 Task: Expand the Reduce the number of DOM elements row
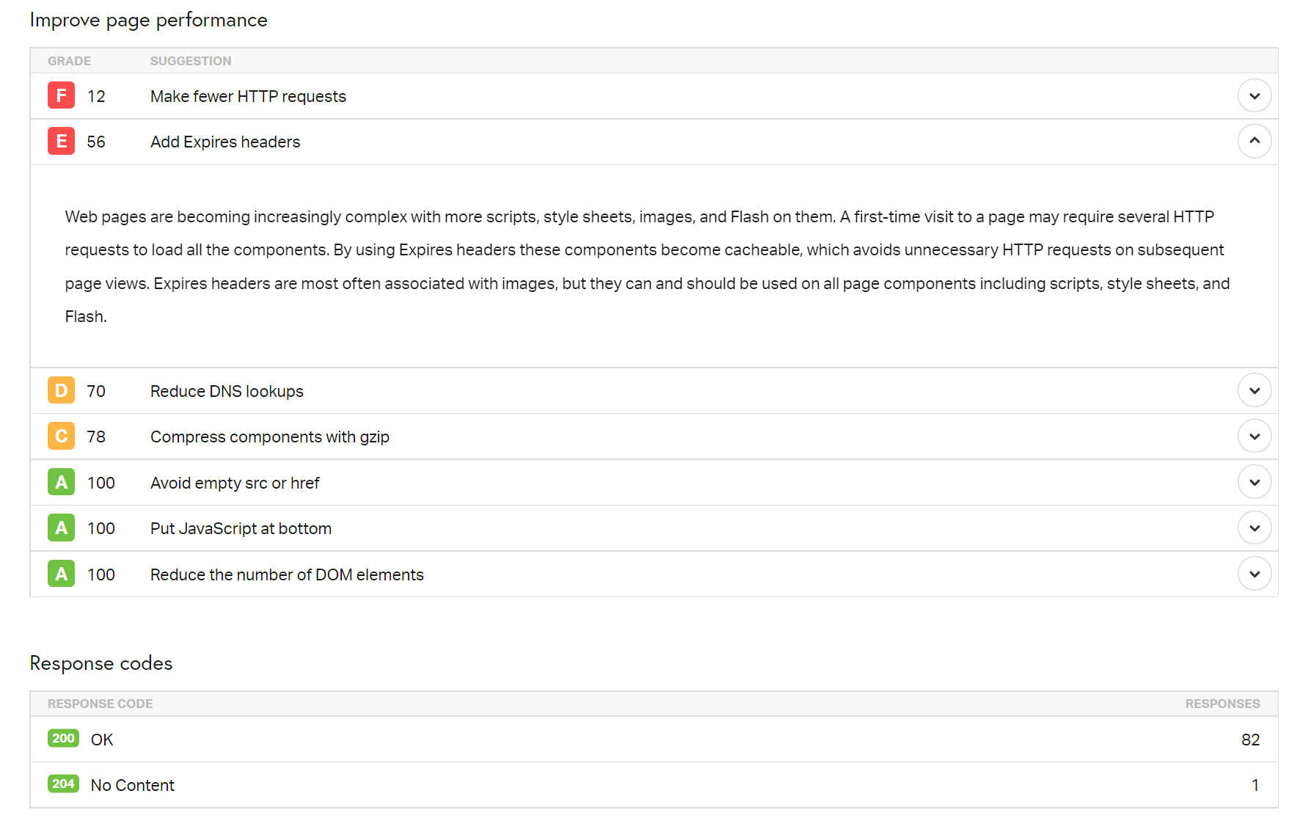tap(1254, 574)
